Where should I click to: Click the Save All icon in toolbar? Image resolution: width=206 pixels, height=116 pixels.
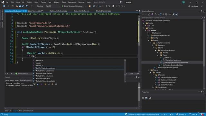pyautogui.click(x=23, y=6)
